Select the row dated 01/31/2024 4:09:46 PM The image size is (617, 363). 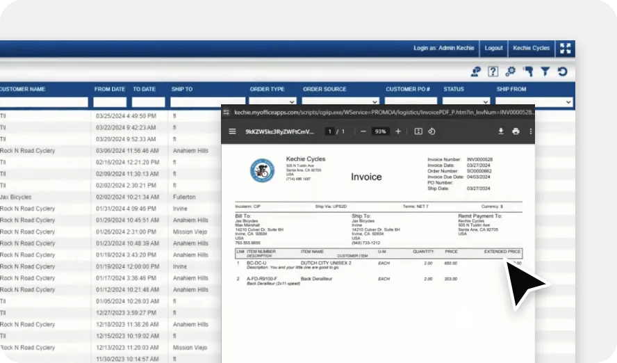click(110, 209)
